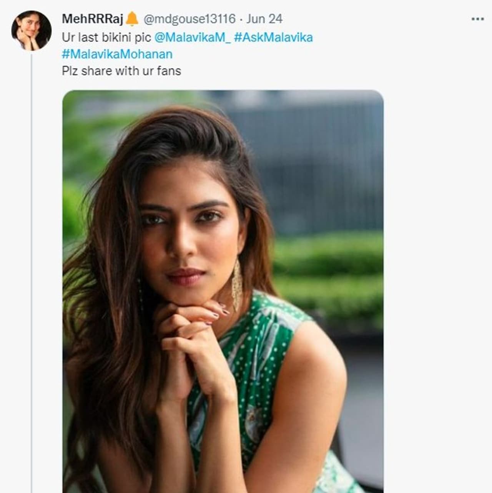The height and width of the screenshot is (493, 492).
Task: Click the bell emoji beside MehRRRaj
Action: (x=132, y=18)
